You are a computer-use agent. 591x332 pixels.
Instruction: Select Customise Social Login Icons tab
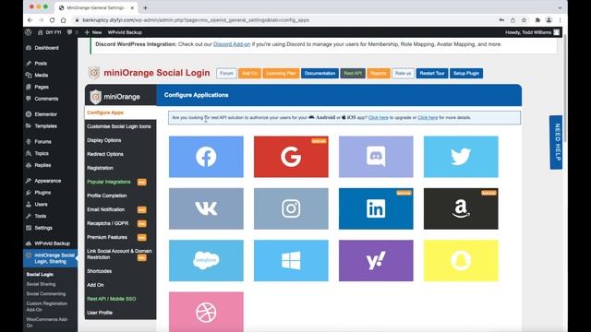point(120,126)
